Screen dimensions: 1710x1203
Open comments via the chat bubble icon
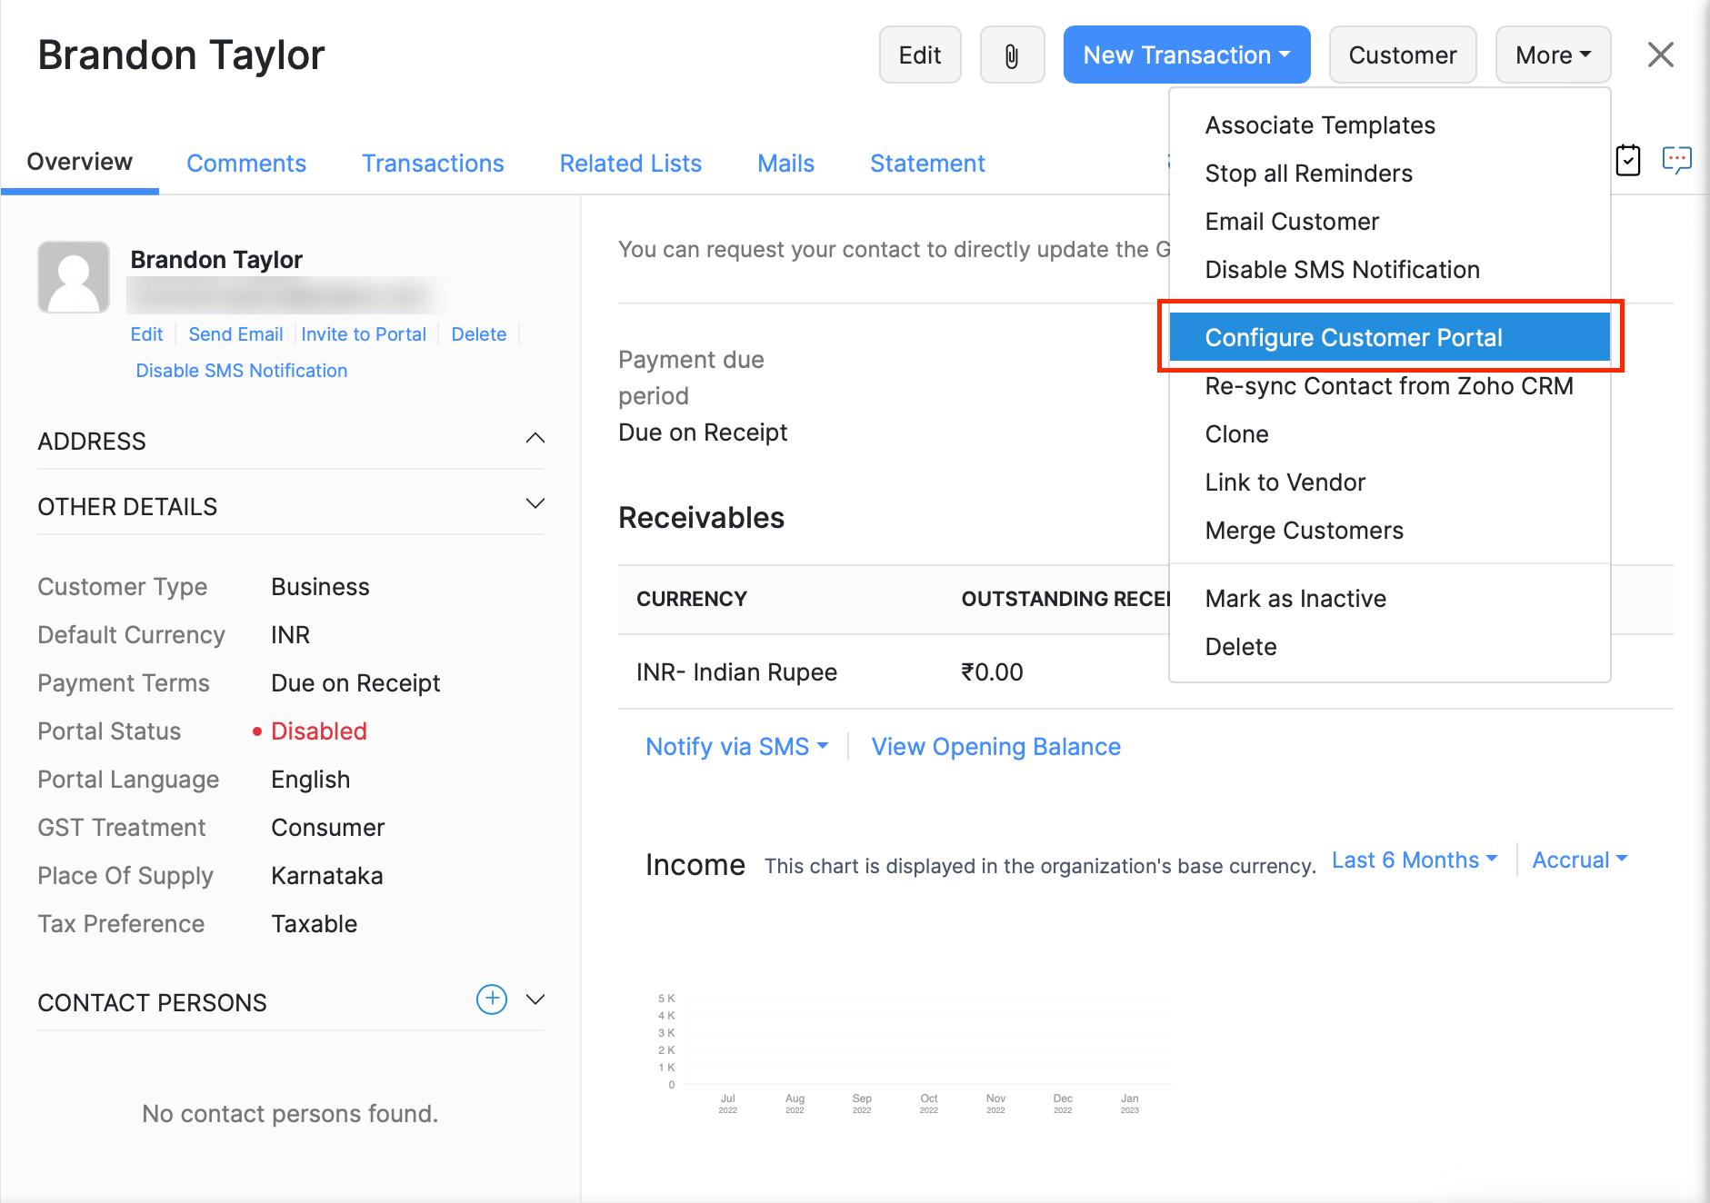[1678, 160]
